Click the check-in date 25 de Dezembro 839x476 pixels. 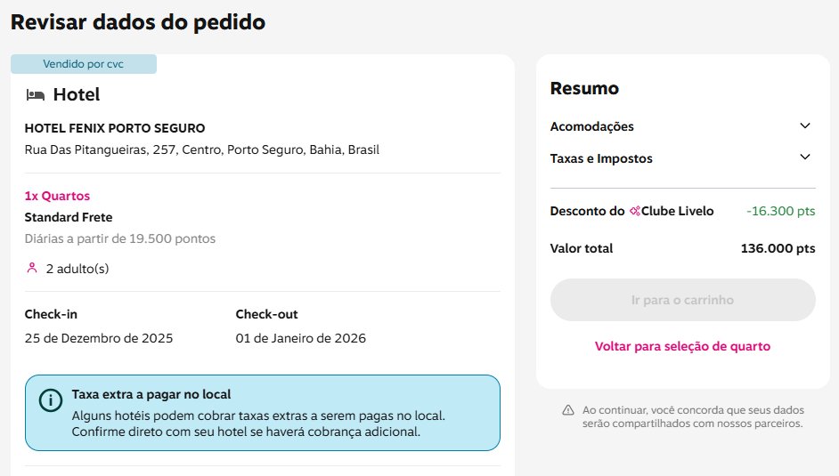click(x=99, y=338)
